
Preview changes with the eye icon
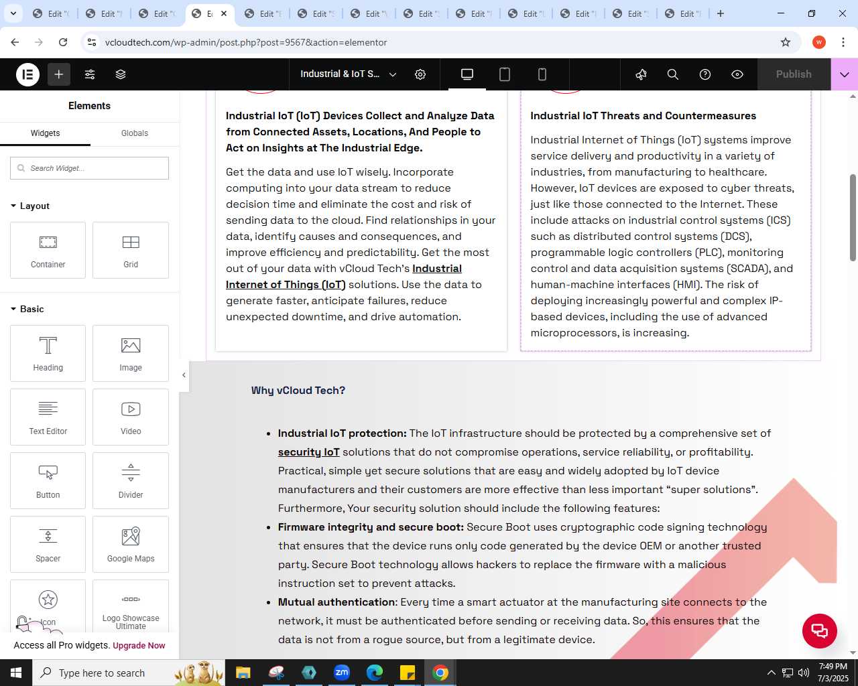pyautogui.click(x=737, y=74)
